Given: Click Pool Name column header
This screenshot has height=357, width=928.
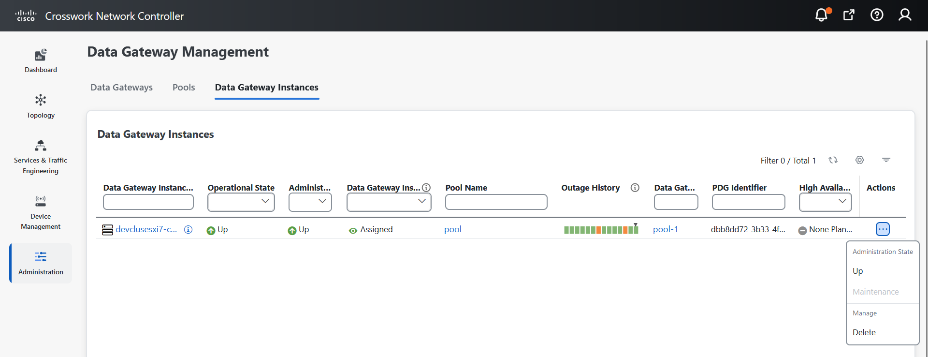Looking at the screenshot, I should click(466, 188).
